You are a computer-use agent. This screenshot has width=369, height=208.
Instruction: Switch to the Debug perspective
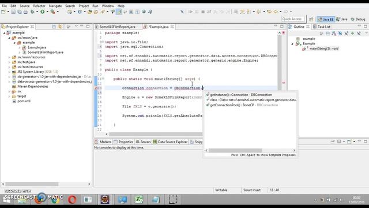pos(358,19)
